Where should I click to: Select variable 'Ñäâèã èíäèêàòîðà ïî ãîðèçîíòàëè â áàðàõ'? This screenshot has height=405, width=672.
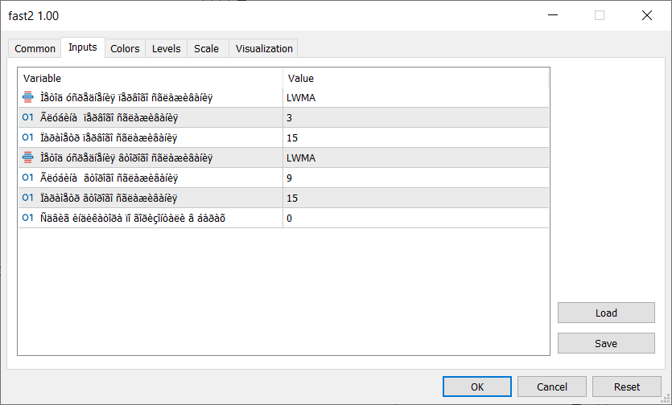(x=133, y=219)
